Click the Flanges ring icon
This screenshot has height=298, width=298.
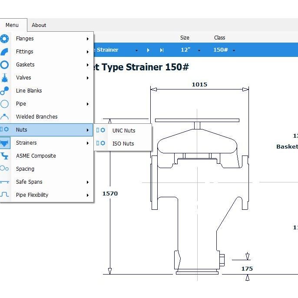[x=4, y=39]
